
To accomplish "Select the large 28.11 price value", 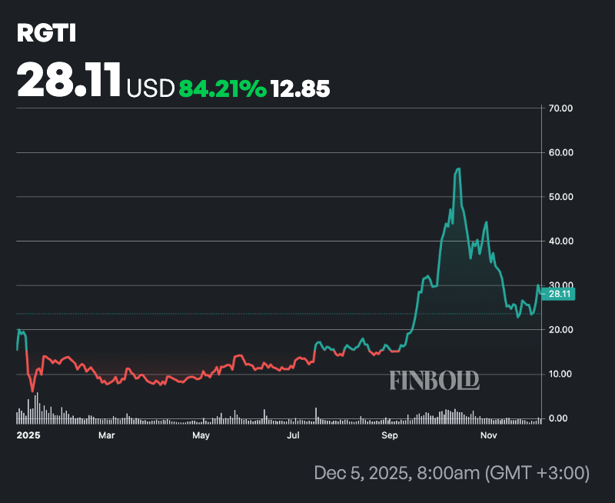I will [x=69, y=79].
